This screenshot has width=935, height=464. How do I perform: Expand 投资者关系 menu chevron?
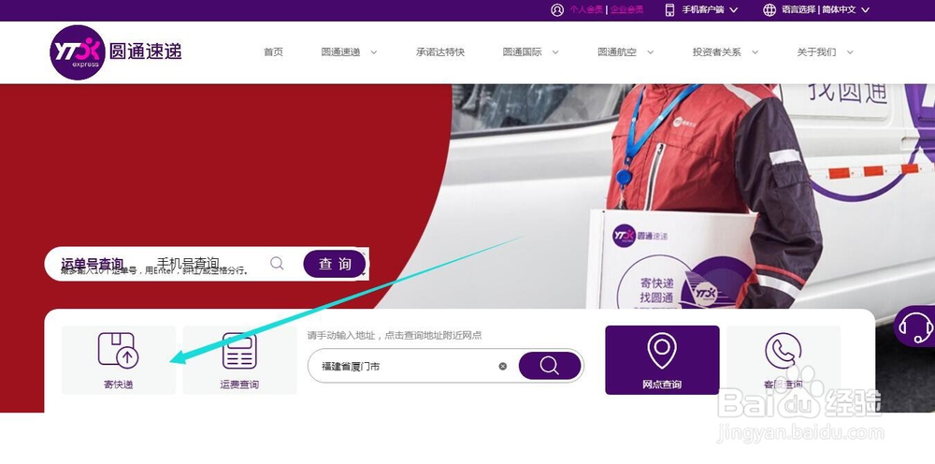click(x=755, y=52)
